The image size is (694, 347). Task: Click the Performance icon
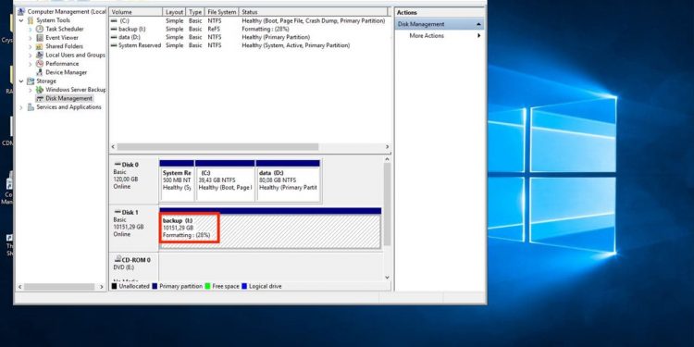click(x=40, y=63)
